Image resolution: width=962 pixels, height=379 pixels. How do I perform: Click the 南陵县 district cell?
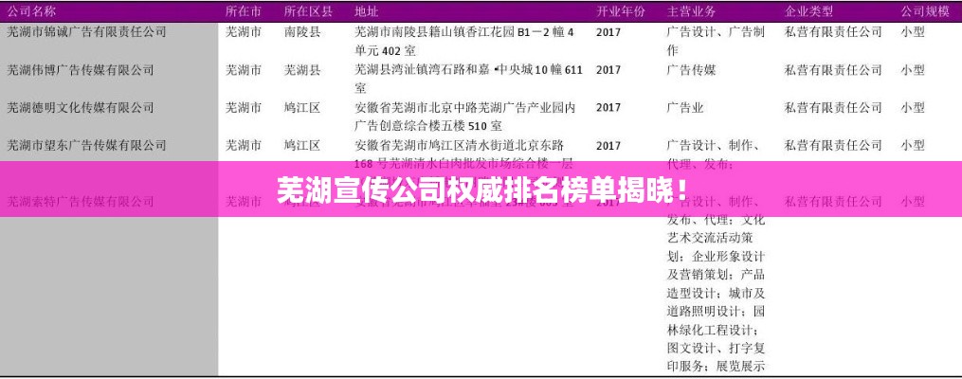coord(301,32)
